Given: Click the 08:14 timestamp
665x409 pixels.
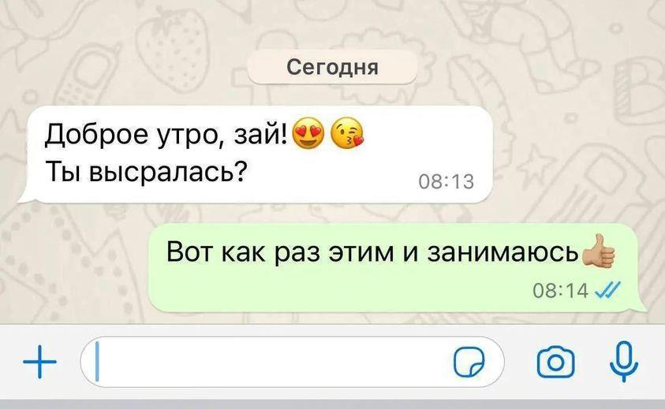Looking at the screenshot, I should click(561, 291).
